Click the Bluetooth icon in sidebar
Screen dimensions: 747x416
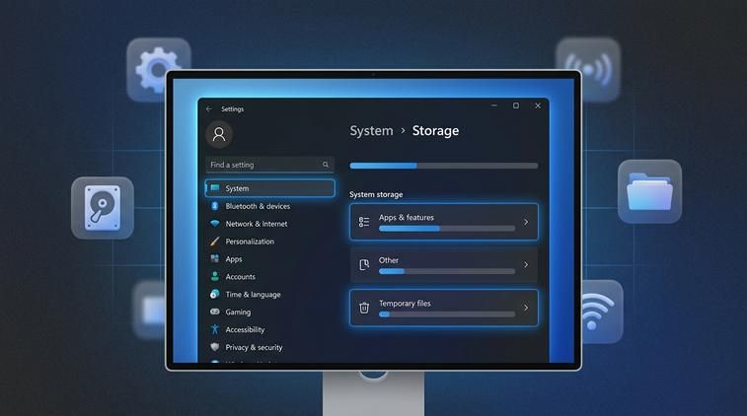(215, 206)
